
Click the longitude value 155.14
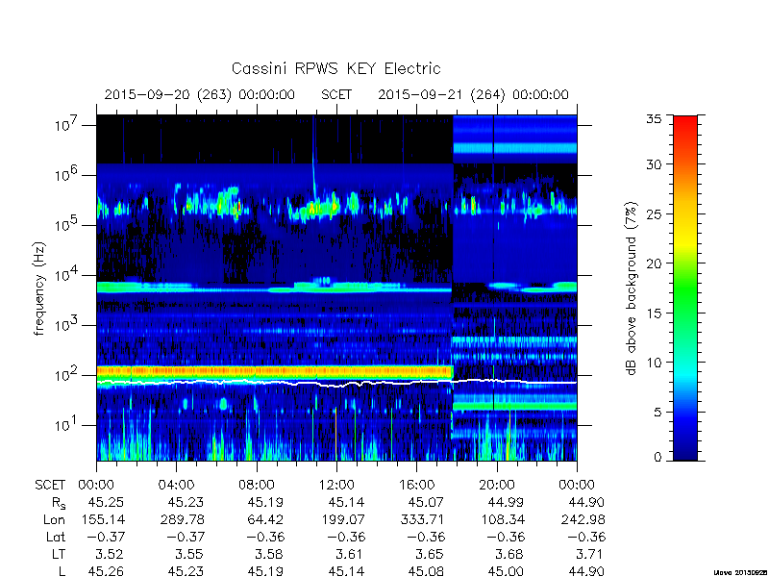coord(102,519)
